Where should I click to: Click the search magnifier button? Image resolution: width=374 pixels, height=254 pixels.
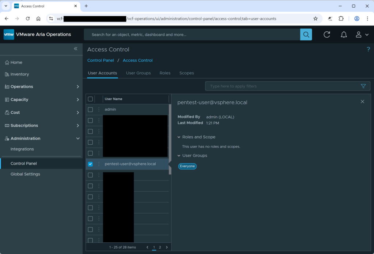click(306, 34)
